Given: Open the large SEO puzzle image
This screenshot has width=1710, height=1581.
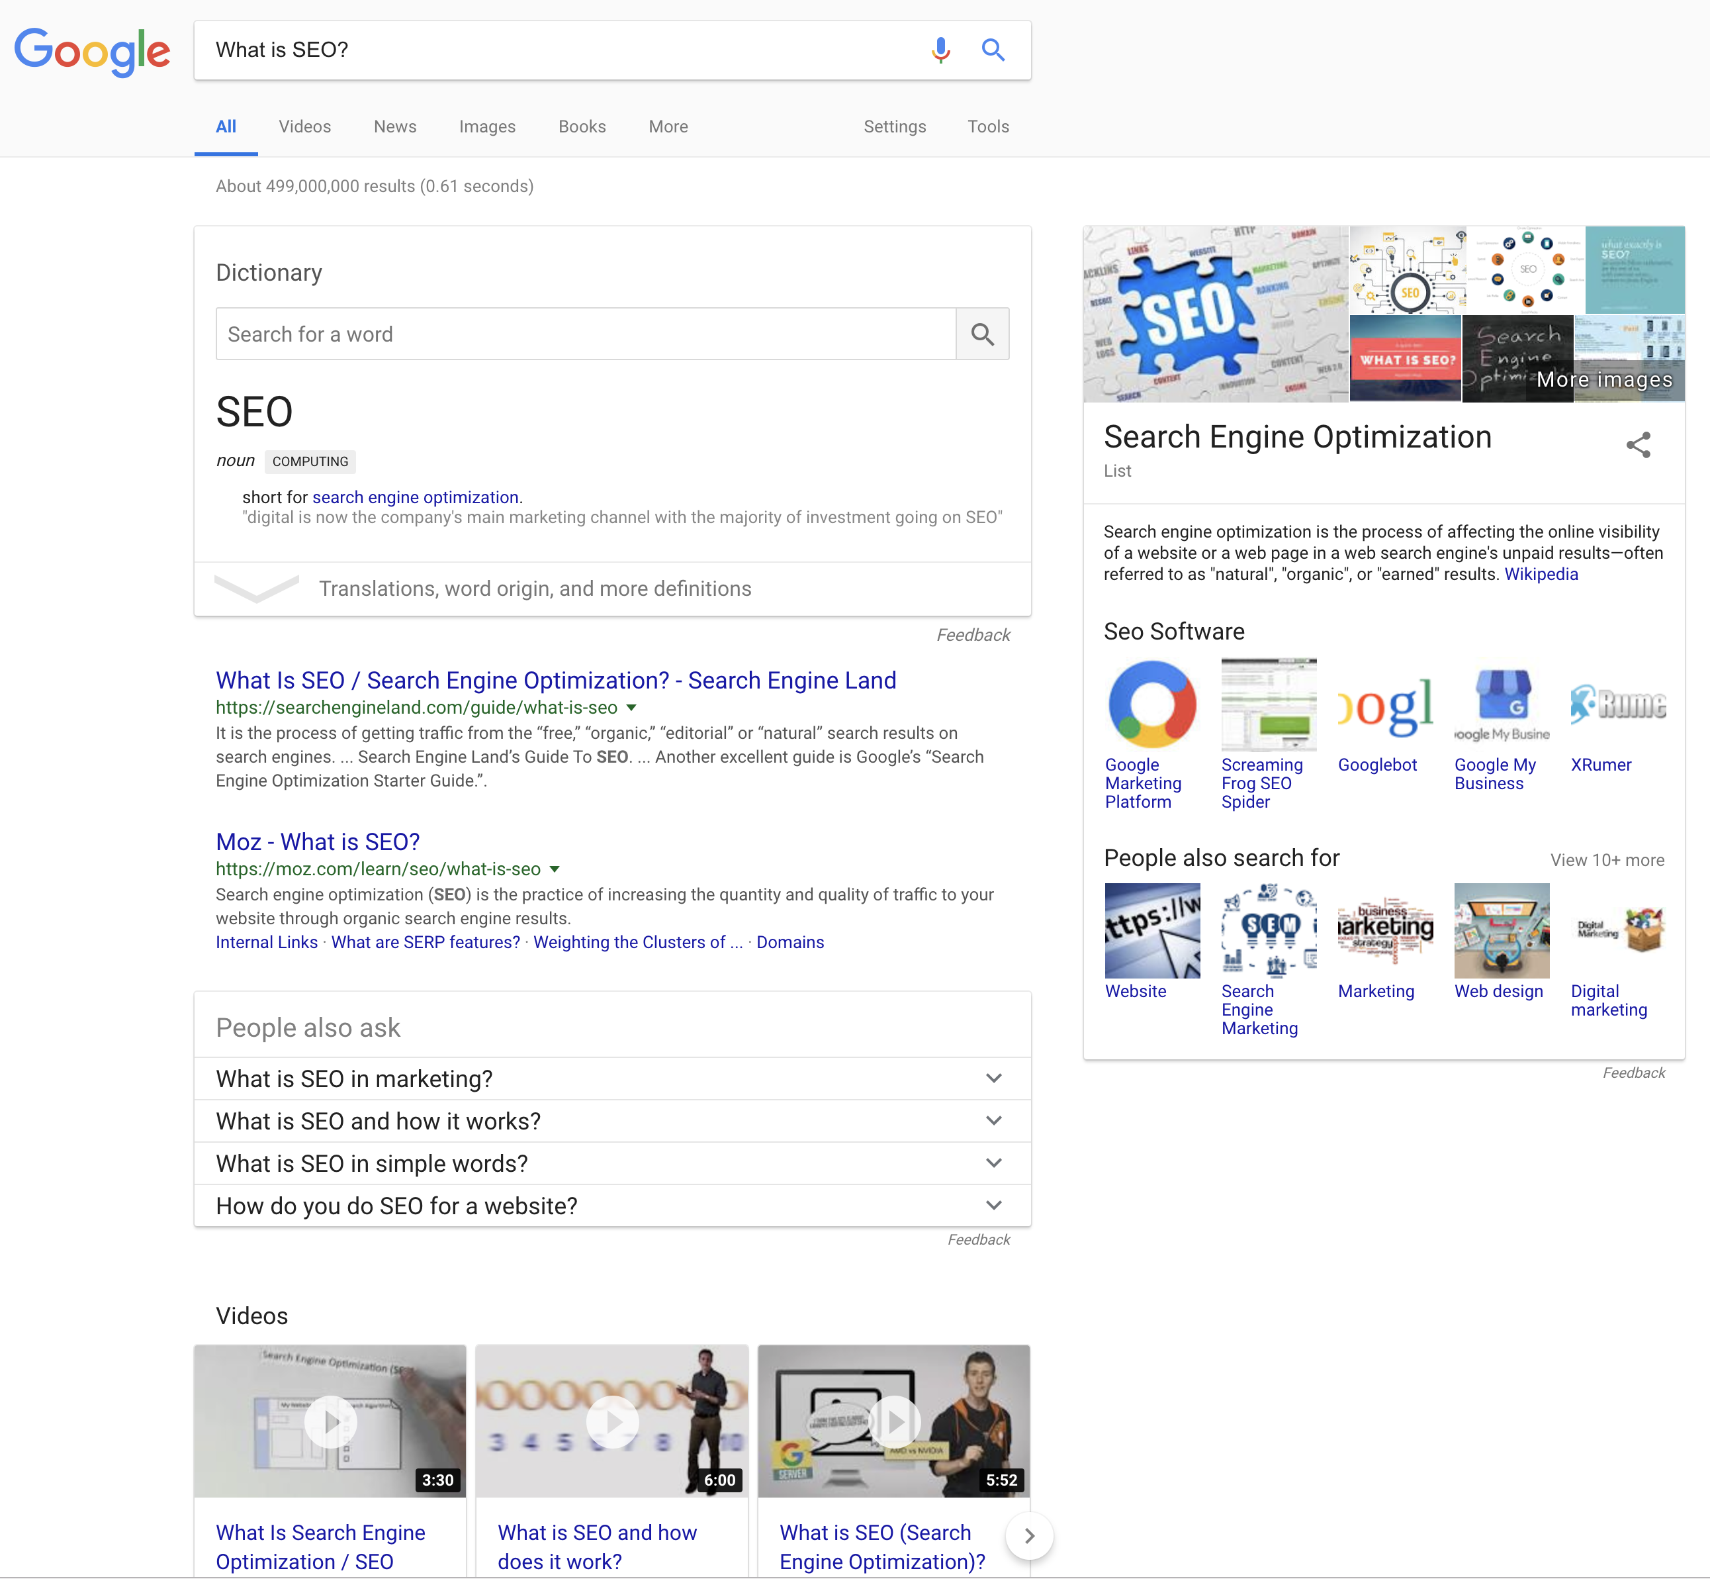Looking at the screenshot, I should click(1216, 314).
